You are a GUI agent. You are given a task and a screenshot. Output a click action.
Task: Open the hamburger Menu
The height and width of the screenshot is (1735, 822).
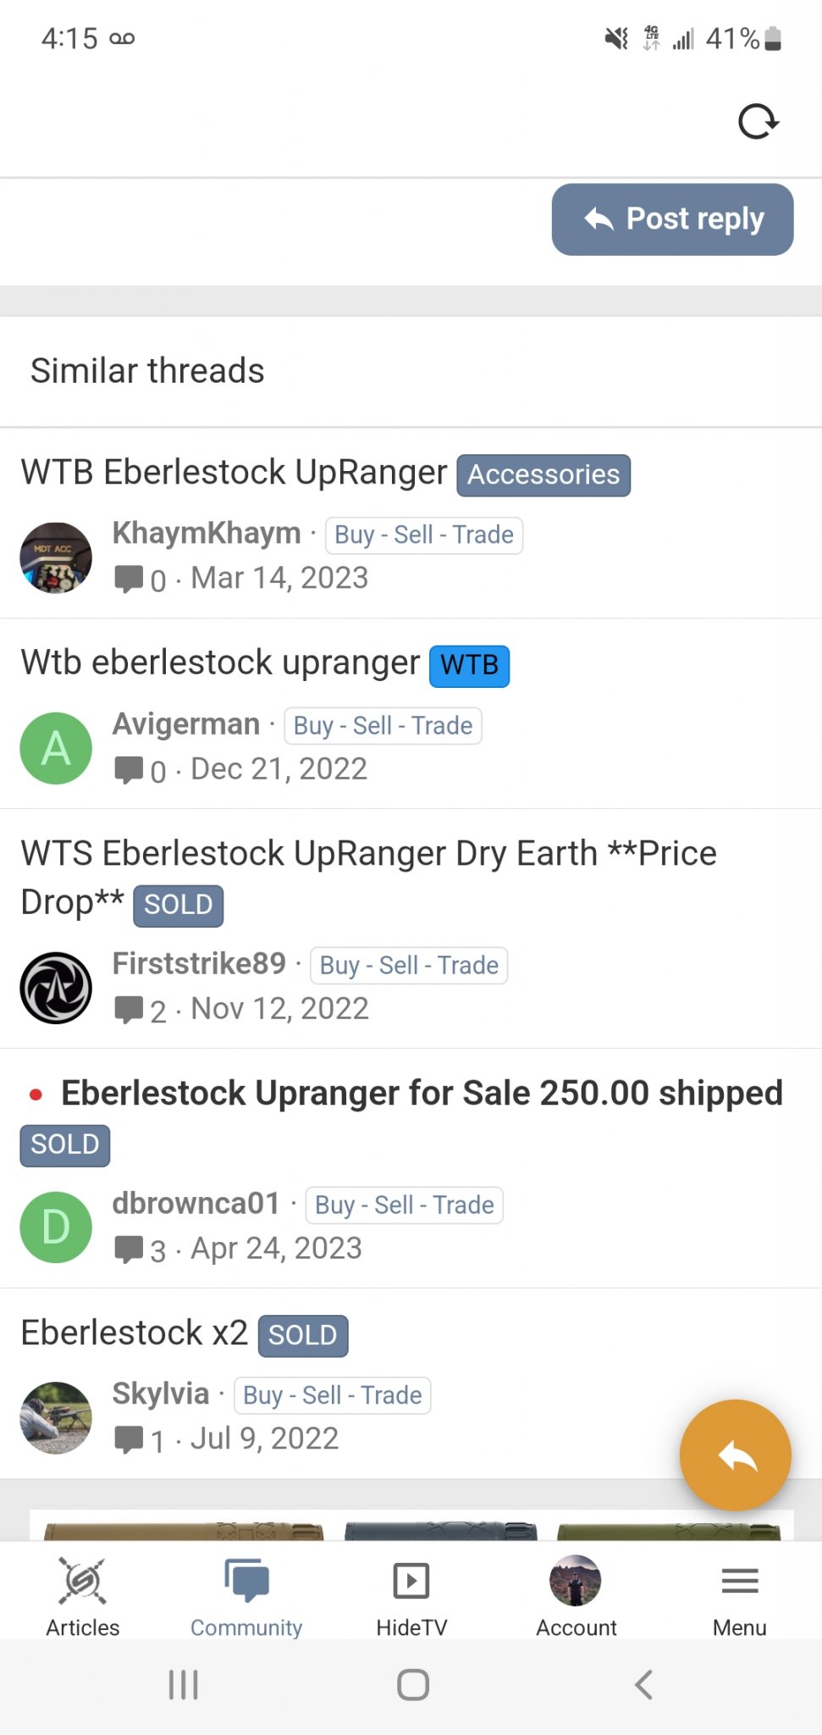click(x=740, y=1597)
